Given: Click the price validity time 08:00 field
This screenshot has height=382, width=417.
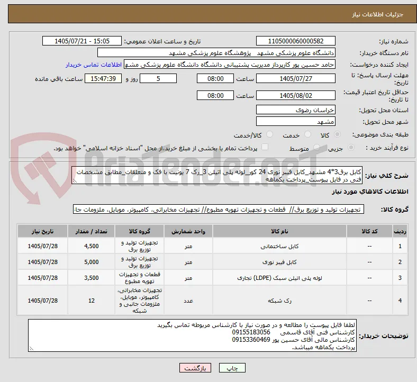Looking at the screenshot, I should [x=215, y=95].
